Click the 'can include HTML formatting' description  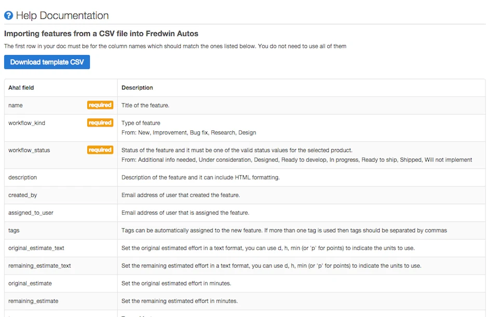[201, 177]
